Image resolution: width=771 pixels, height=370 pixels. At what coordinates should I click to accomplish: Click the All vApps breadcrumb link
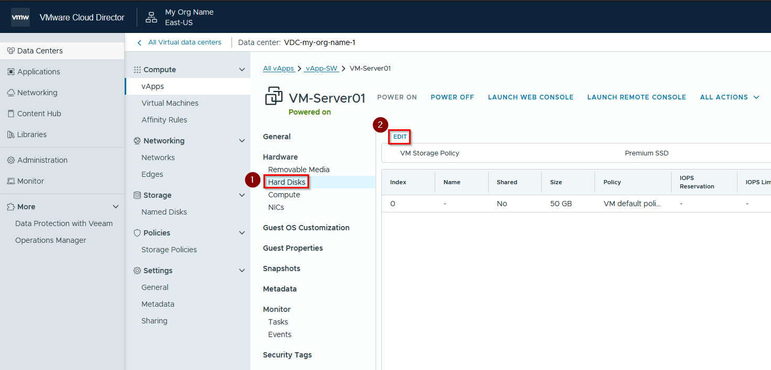coord(279,69)
